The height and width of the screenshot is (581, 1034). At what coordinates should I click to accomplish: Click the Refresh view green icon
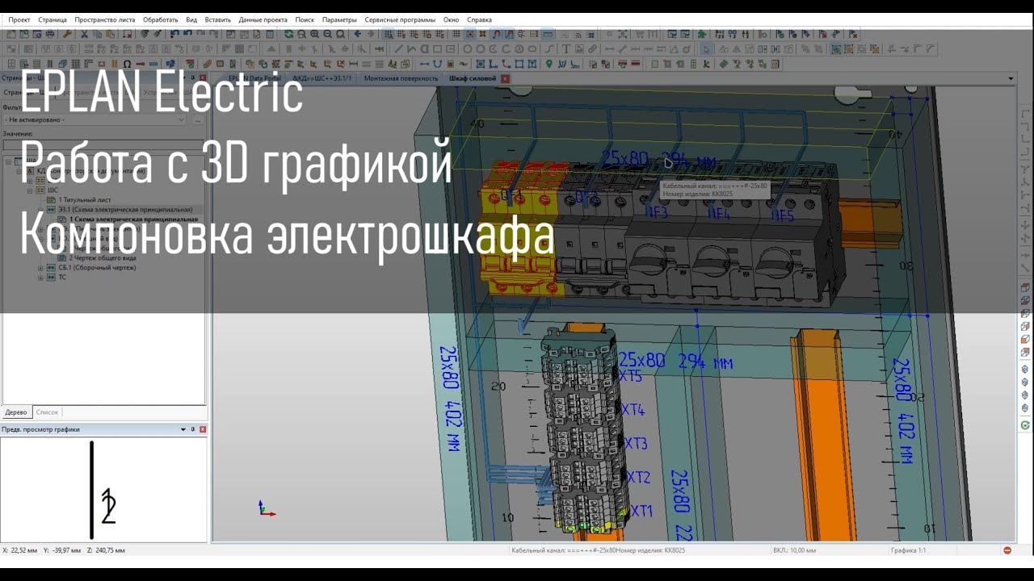click(288, 34)
